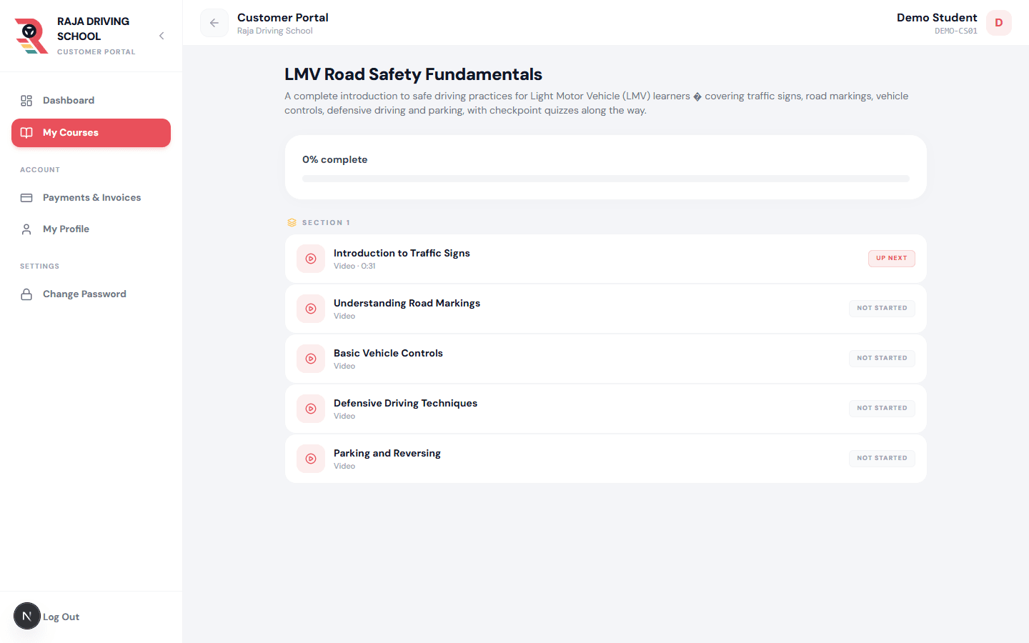Select My Courses menu item

pyautogui.click(x=91, y=133)
